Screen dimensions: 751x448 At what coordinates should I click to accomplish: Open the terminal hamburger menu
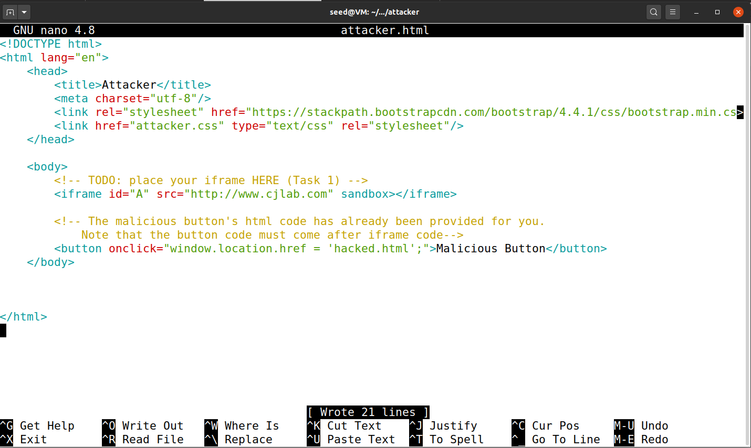click(673, 12)
